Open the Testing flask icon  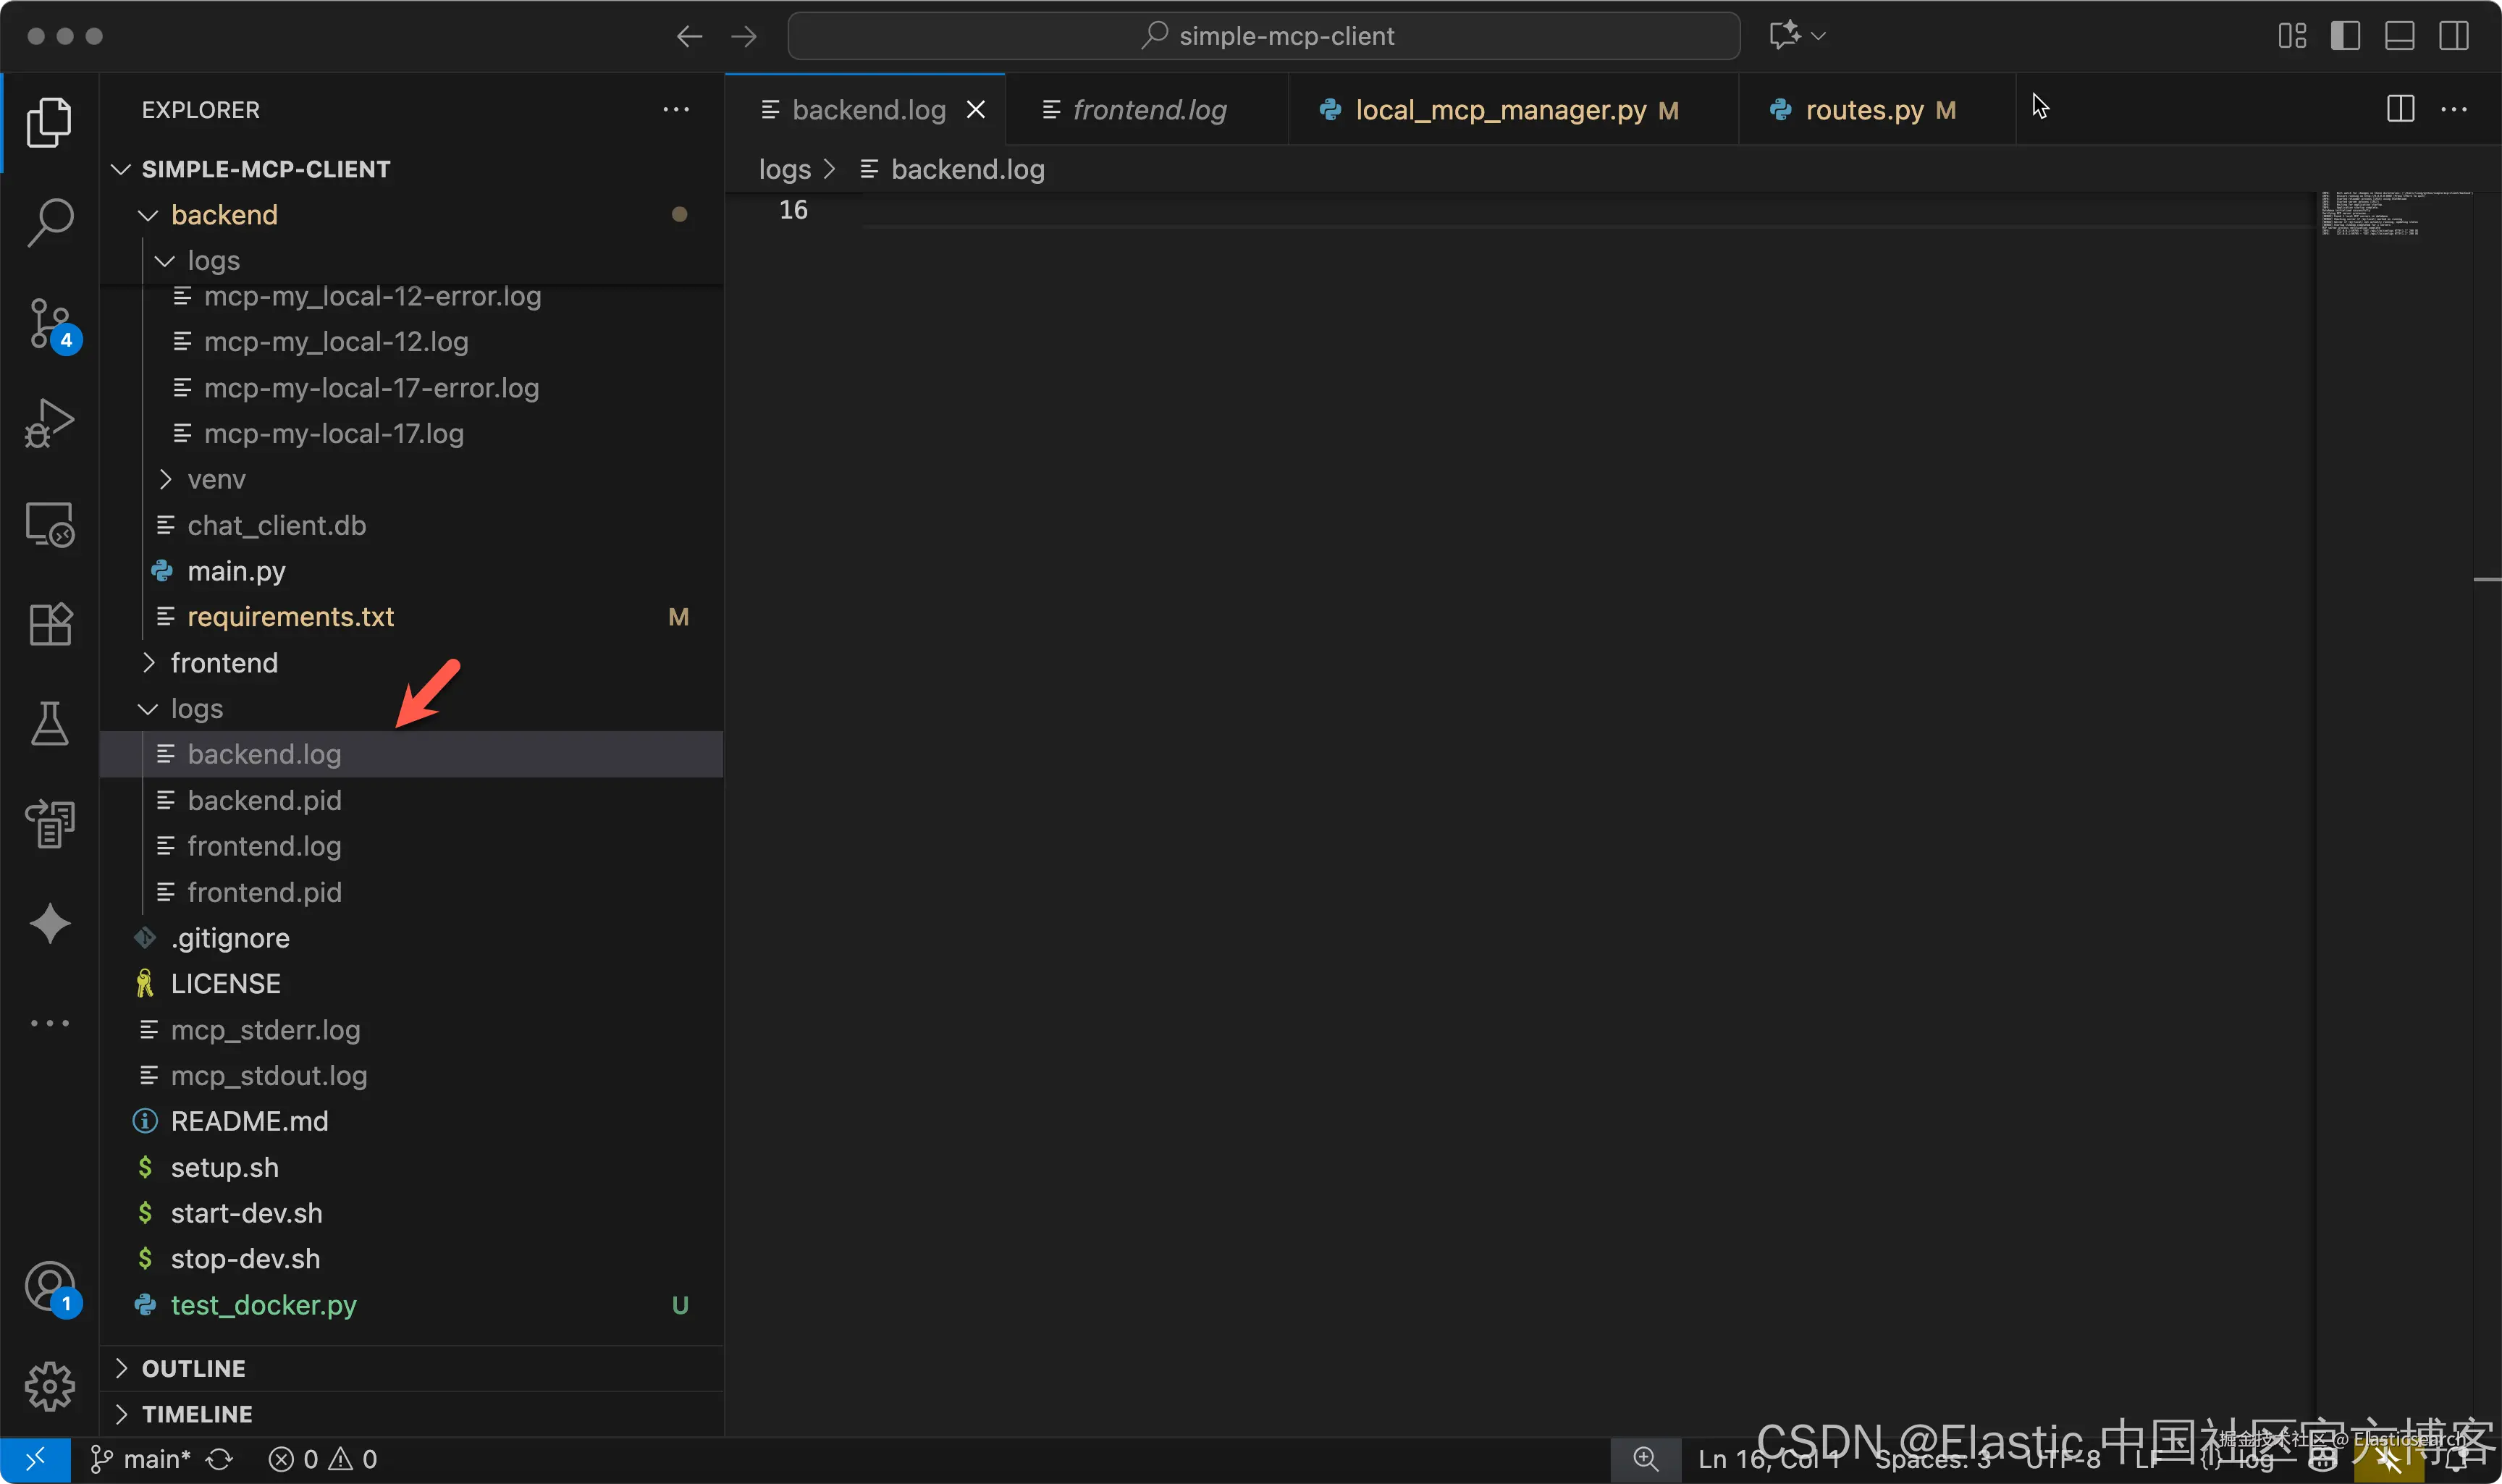pyautogui.click(x=49, y=723)
